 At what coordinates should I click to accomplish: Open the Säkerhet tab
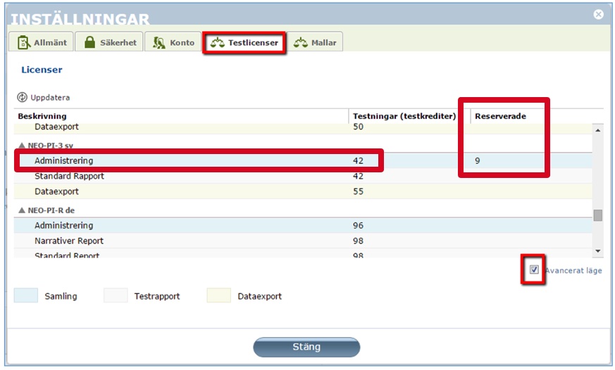(111, 43)
